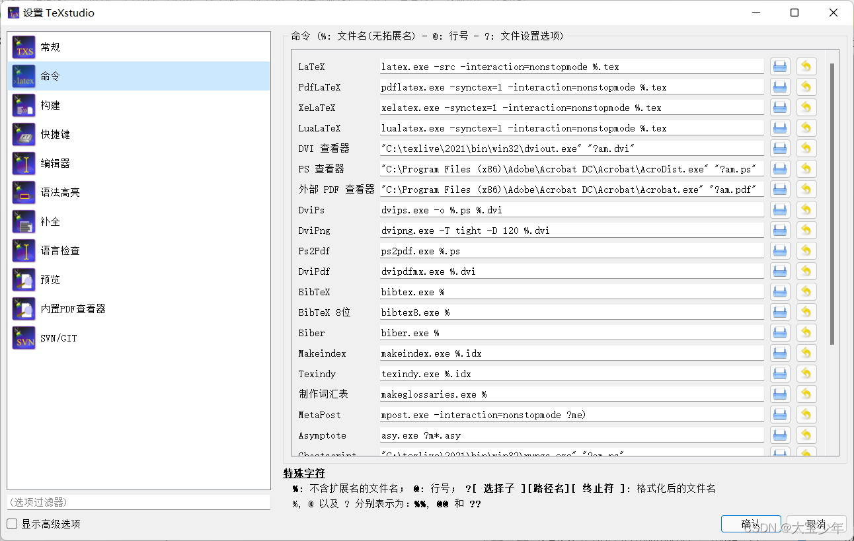Image resolution: width=854 pixels, height=541 pixels.
Task: Open the 语言检查 language check settings
Action: 54,250
